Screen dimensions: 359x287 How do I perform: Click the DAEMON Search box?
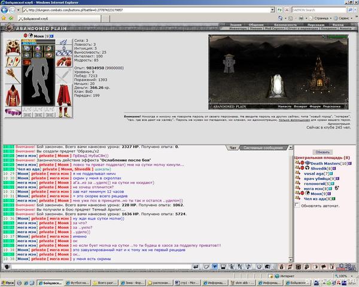(319, 10)
